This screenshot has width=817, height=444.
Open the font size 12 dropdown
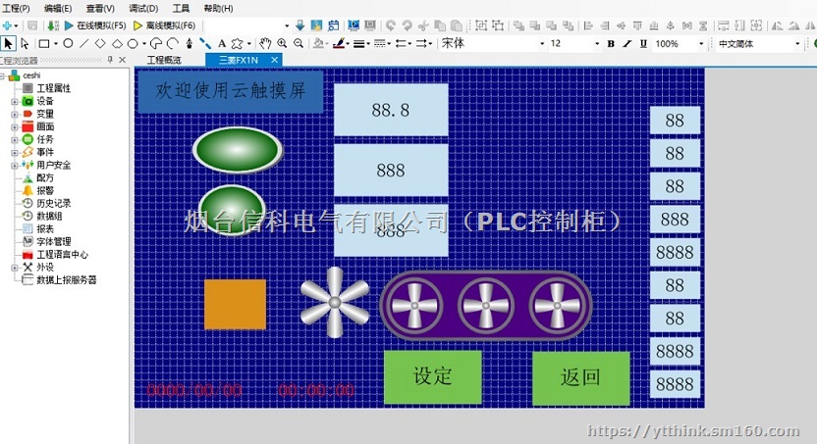[597, 44]
